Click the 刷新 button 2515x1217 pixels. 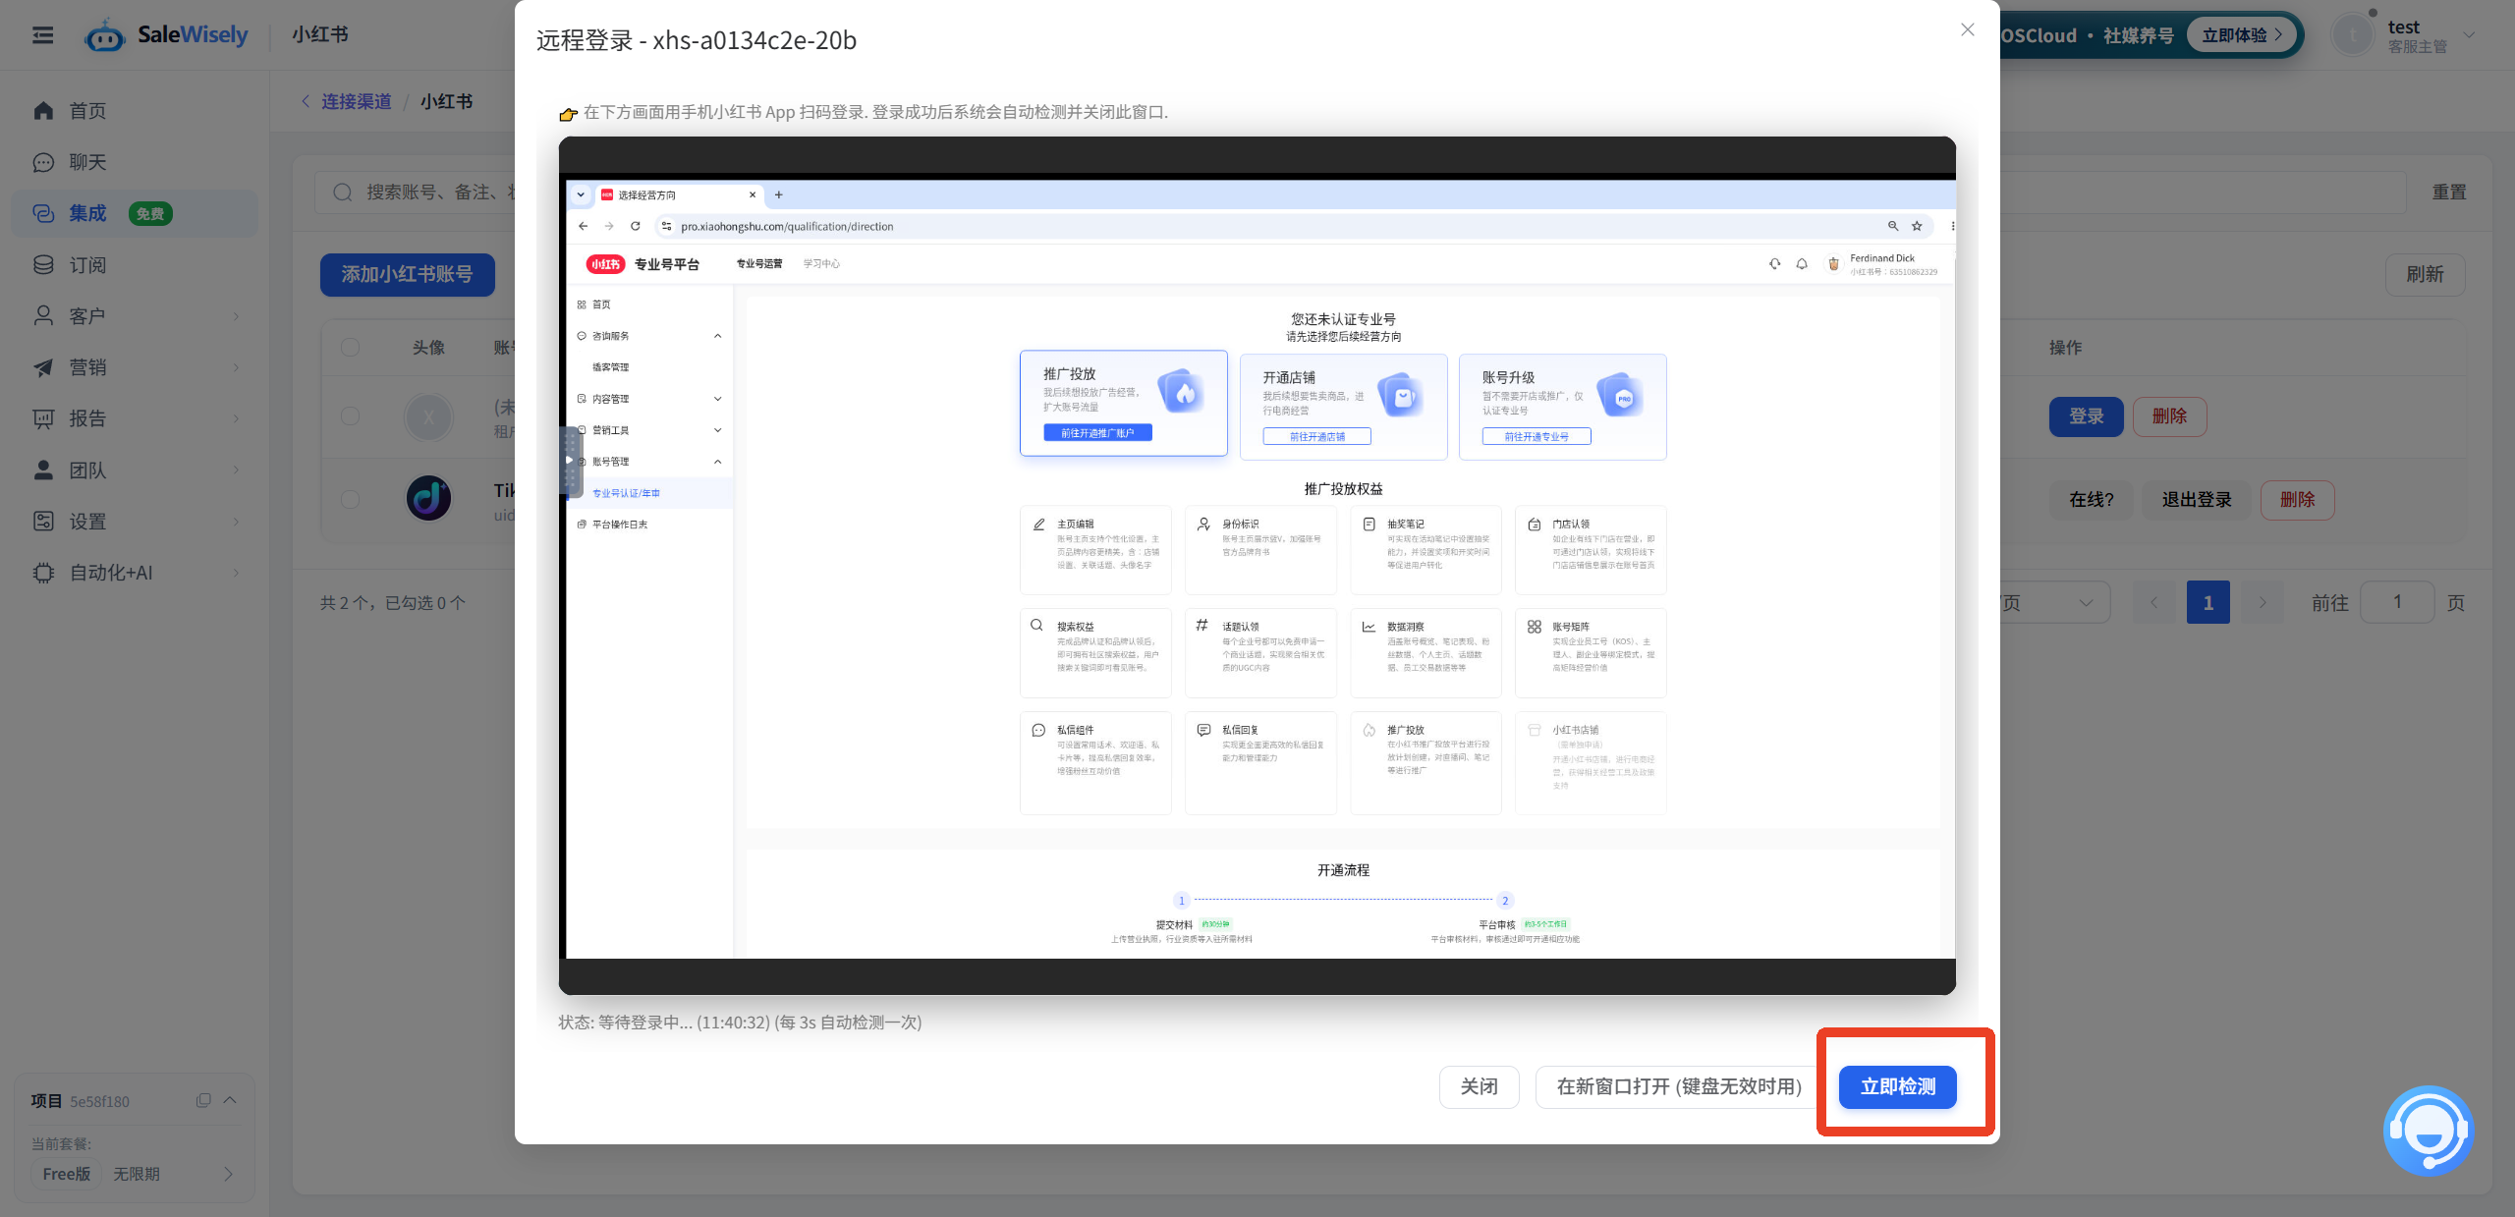pos(2425,274)
